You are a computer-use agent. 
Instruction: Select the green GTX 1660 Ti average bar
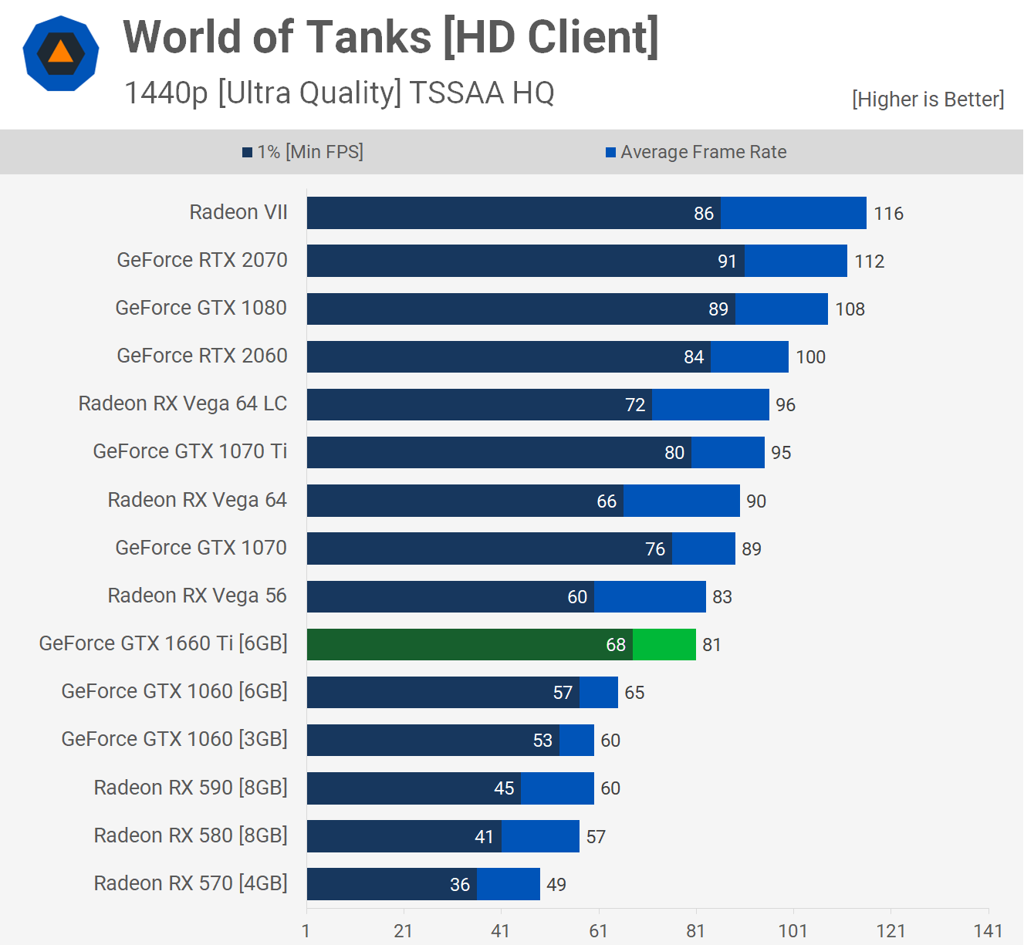pos(664,645)
